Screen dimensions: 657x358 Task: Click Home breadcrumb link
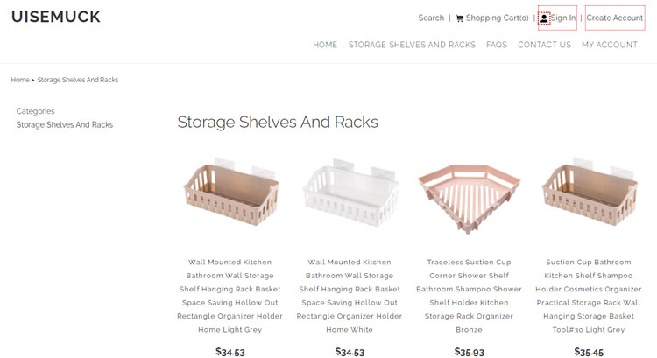(20, 80)
